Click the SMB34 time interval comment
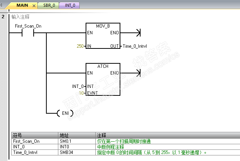 pos(152,152)
